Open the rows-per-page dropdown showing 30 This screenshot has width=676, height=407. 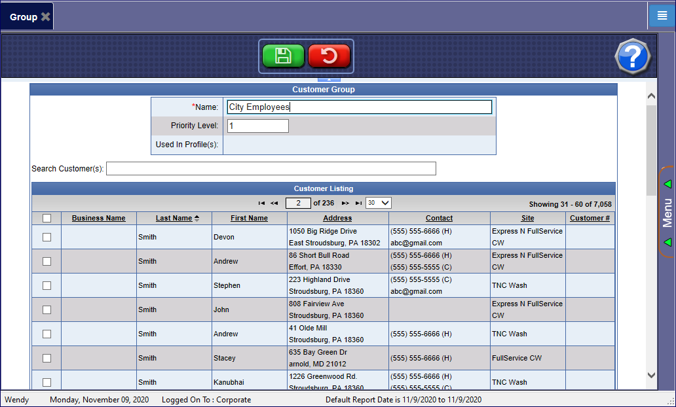tap(378, 203)
